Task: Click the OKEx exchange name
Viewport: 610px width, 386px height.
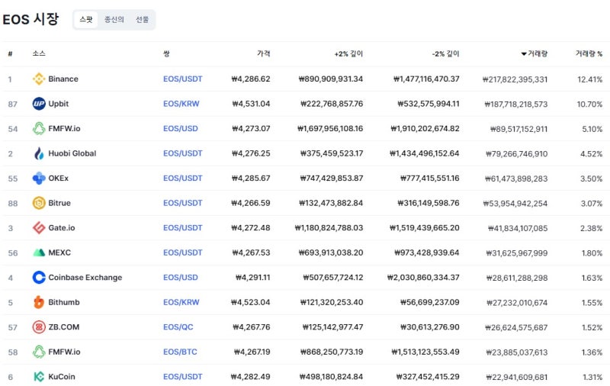Action: 59,179
